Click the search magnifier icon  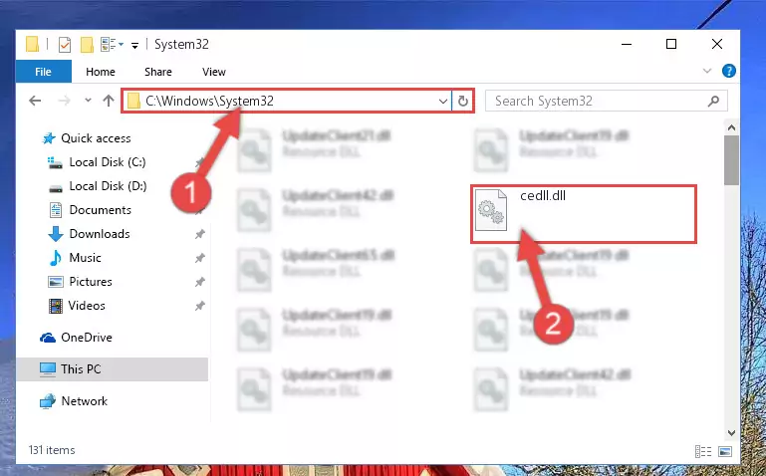713,101
